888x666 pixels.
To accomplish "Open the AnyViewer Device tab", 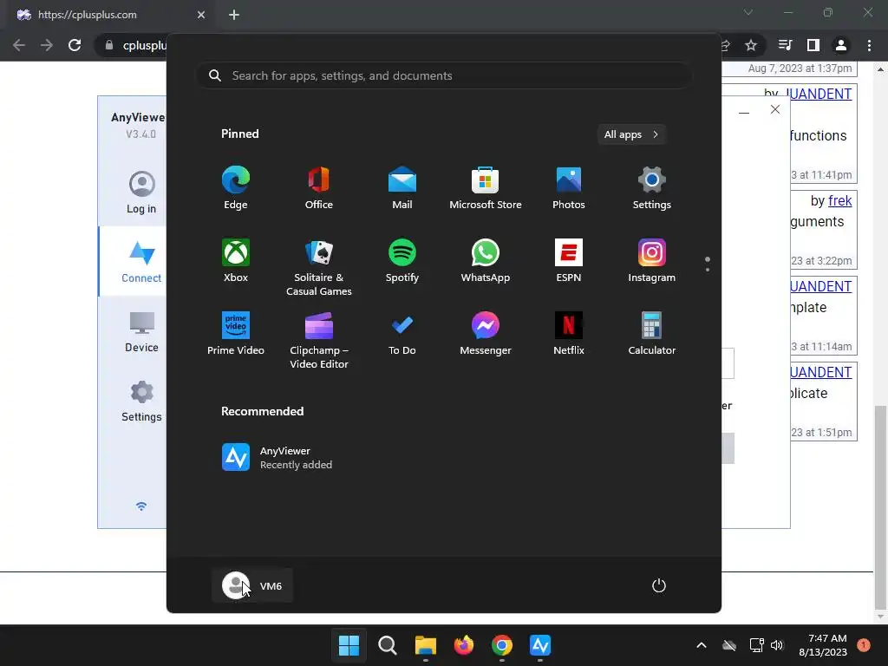I will [x=141, y=332].
